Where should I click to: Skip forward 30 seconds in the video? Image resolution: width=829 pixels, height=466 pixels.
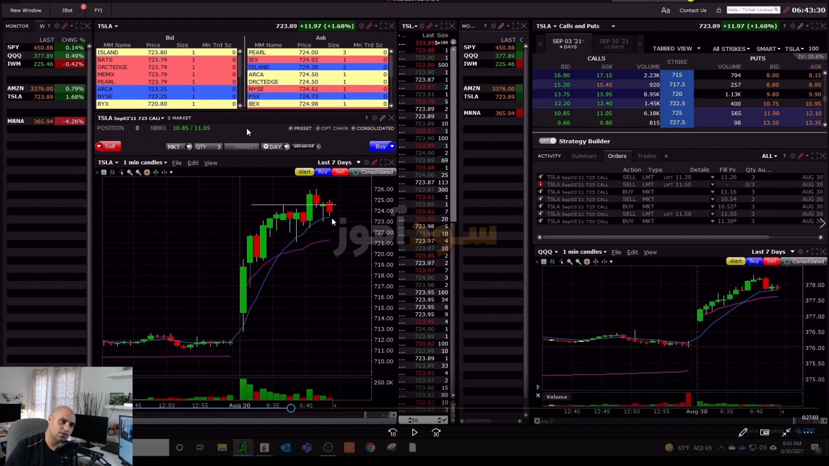click(x=436, y=433)
